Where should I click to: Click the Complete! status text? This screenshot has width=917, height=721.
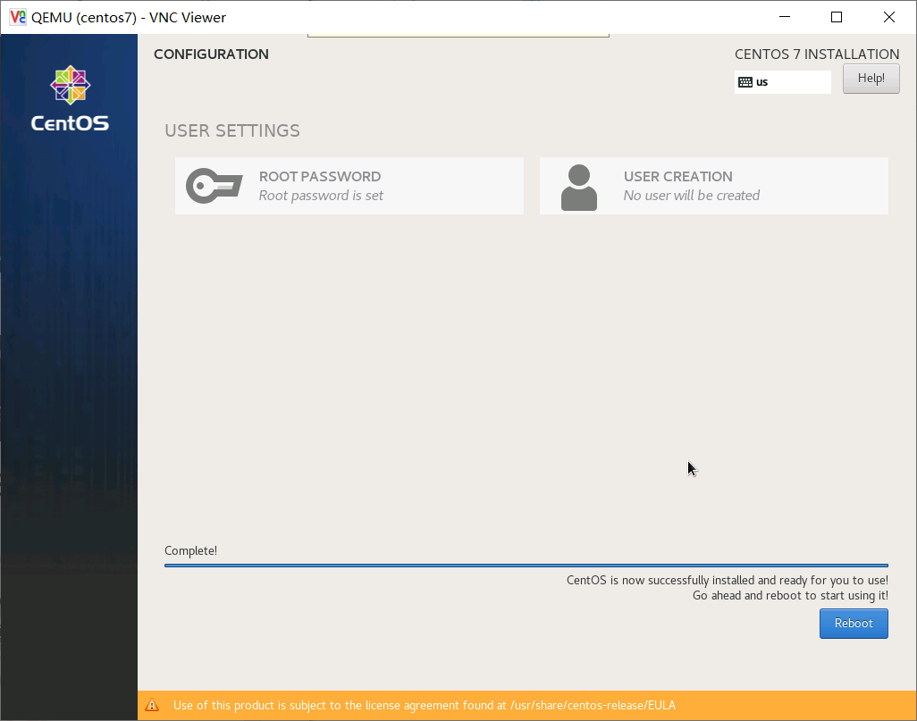(190, 551)
